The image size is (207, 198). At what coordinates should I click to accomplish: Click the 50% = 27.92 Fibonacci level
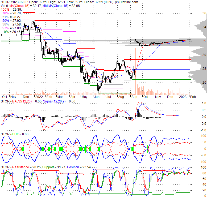point(12,20)
